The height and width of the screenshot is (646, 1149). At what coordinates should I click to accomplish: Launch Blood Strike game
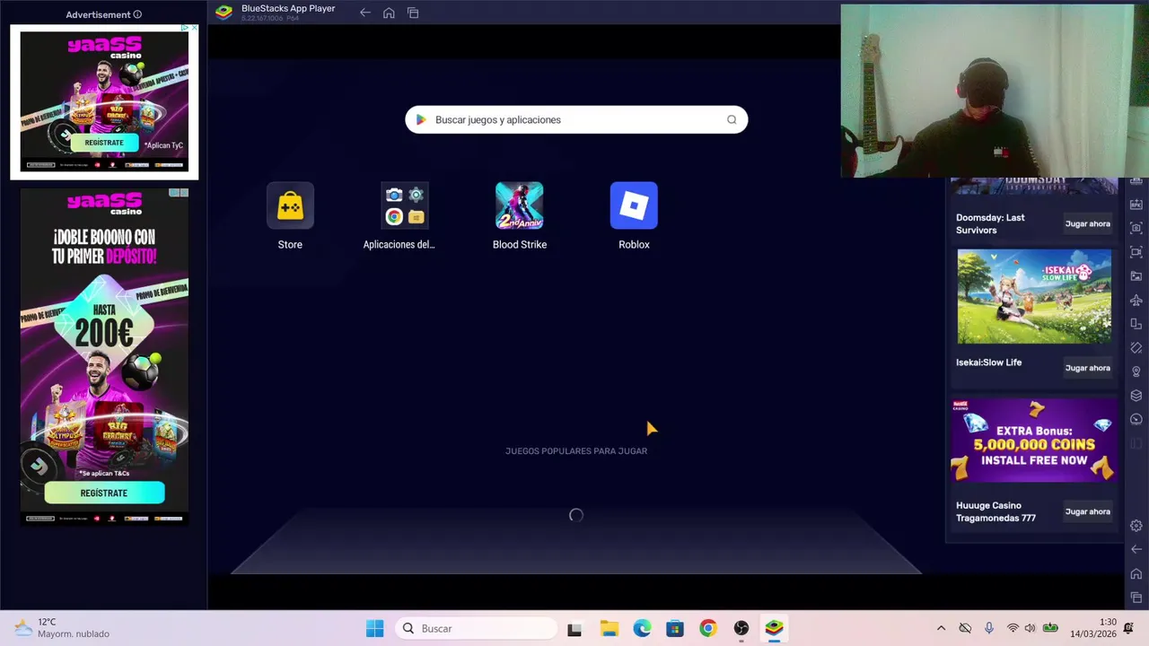click(519, 206)
